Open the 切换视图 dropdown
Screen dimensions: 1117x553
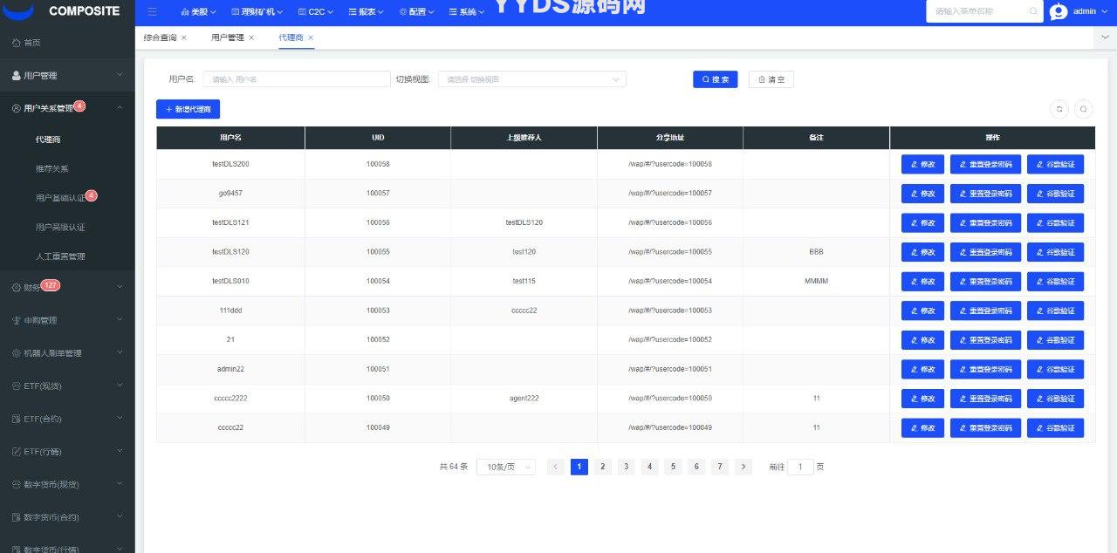(x=531, y=79)
